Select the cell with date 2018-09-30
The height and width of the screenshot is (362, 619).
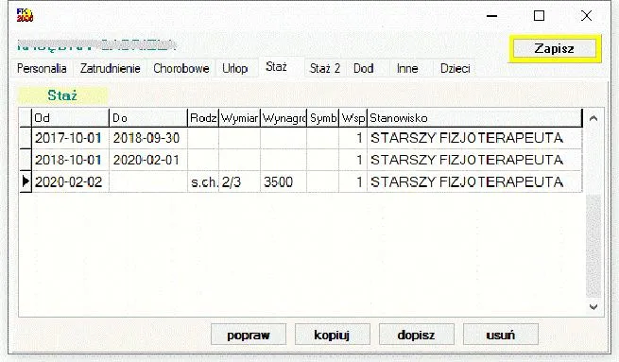pos(148,138)
